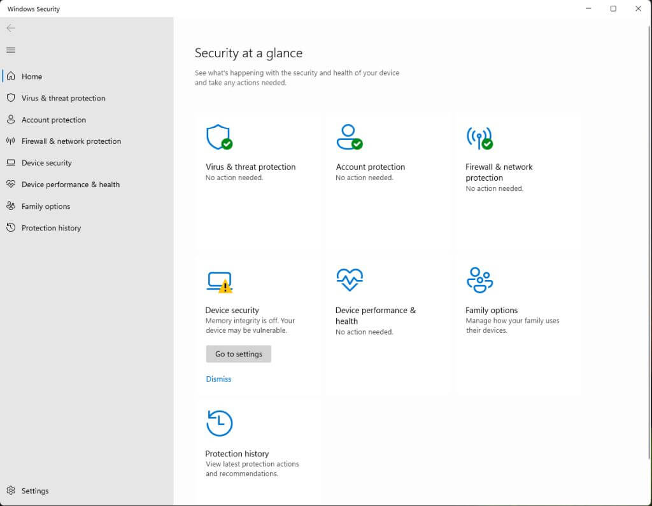
Task: Select Device security in the sidebar
Action: pyautogui.click(x=46, y=163)
